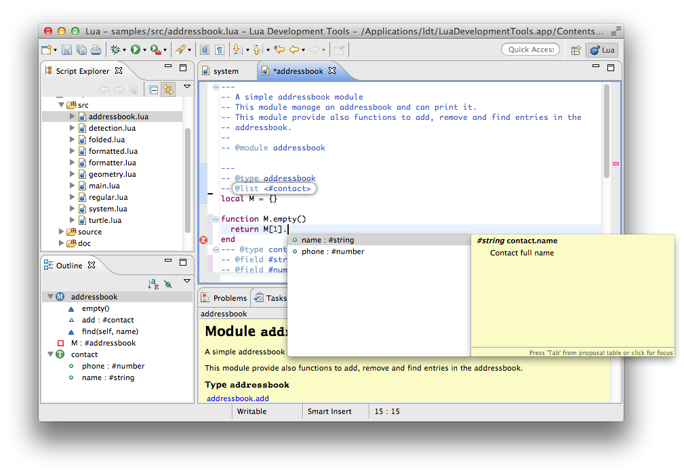Sort Outline alphabetically icon
This screenshot has width=684, height=475.
(x=153, y=285)
